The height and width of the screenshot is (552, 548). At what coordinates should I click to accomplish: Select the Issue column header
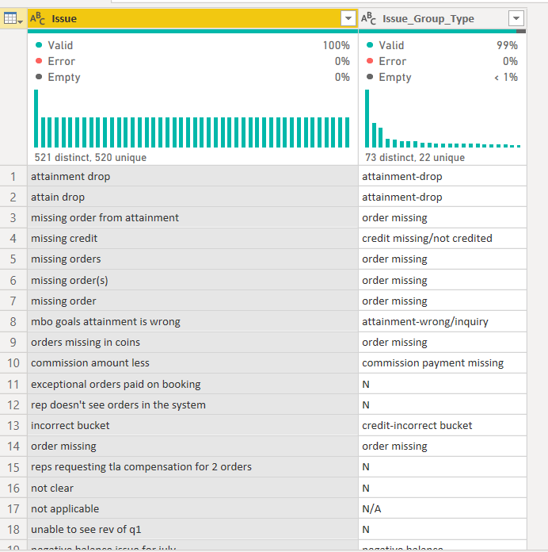pos(192,19)
